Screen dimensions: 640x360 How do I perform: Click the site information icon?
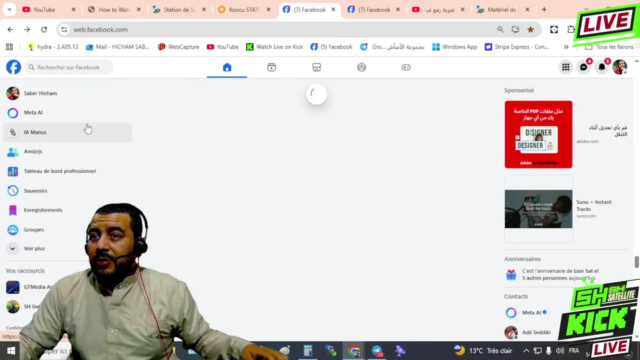(x=64, y=29)
